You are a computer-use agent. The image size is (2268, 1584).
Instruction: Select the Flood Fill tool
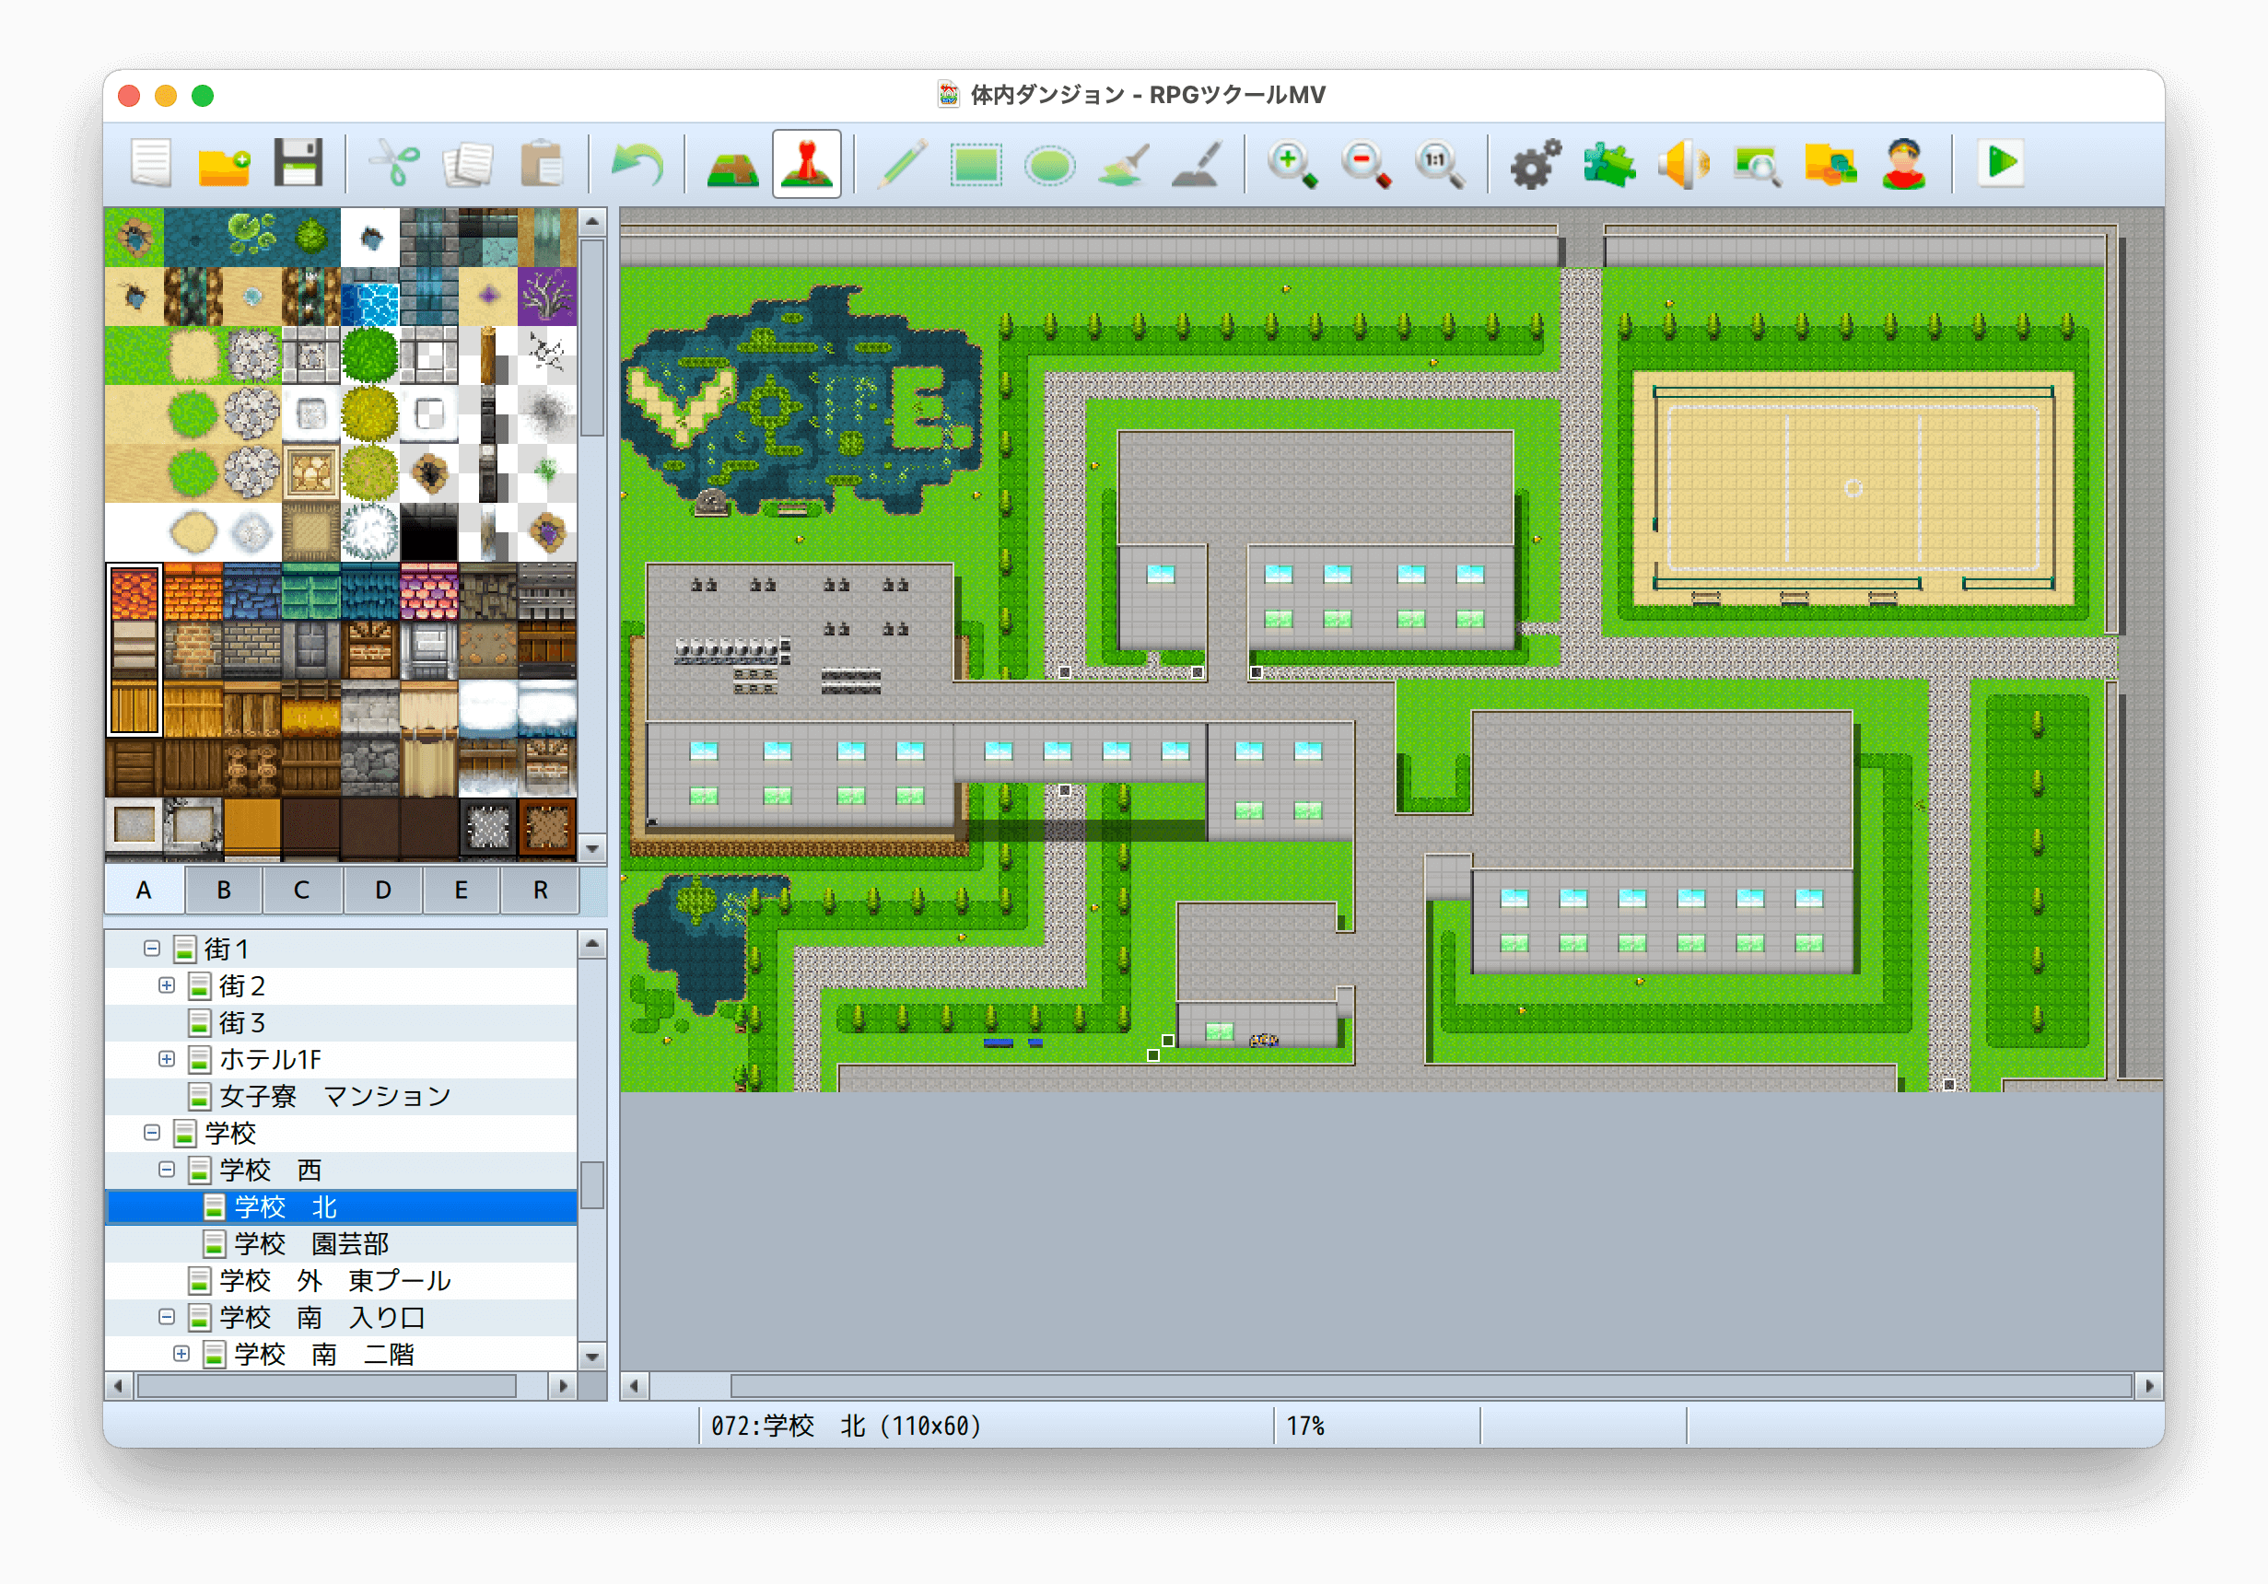[x=1123, y=164]
